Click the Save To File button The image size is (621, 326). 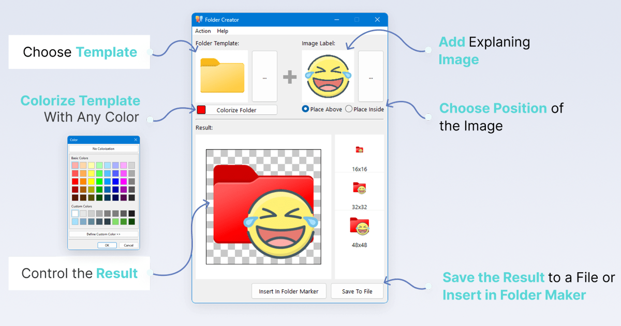tap(357, 291)
